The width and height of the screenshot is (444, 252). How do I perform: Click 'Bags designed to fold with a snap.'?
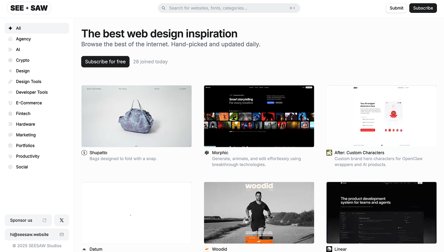point(123,159)
